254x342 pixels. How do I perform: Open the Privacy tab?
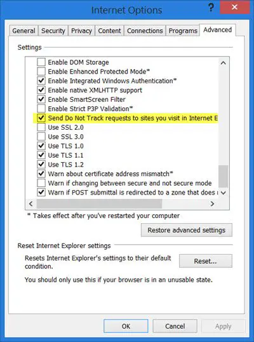[x=81, y=31]
